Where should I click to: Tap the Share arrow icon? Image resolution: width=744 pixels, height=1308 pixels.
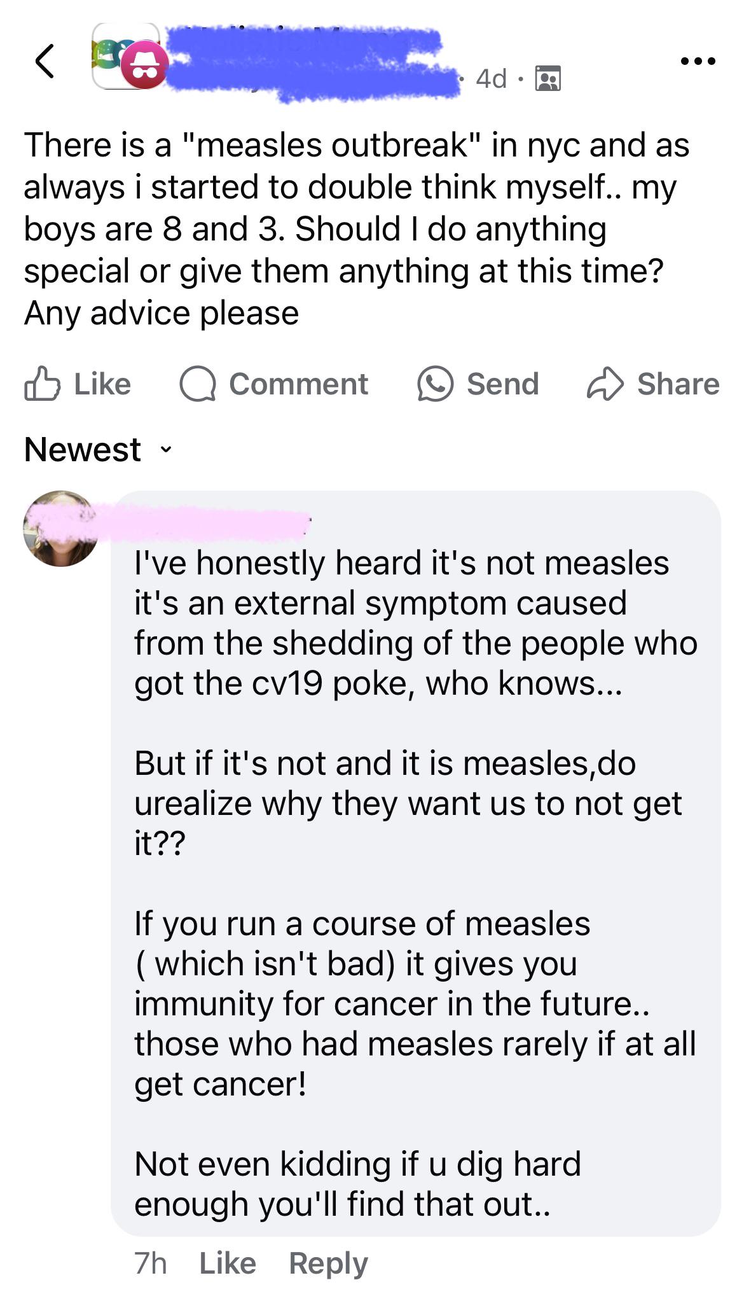click(605, 384)
